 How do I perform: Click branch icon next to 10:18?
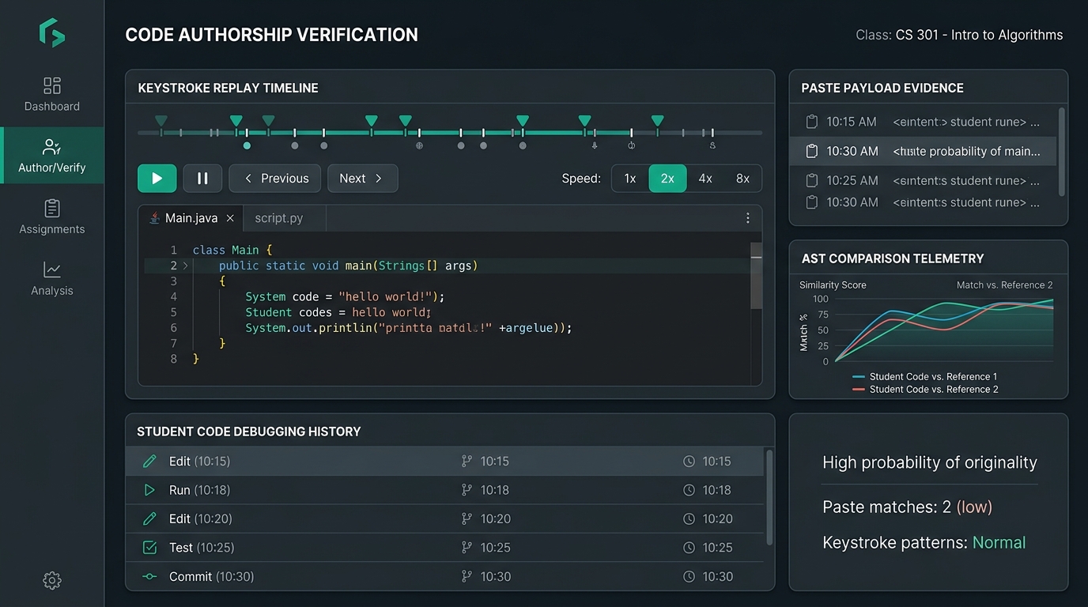pyautogui.click(x=467, y=490)
